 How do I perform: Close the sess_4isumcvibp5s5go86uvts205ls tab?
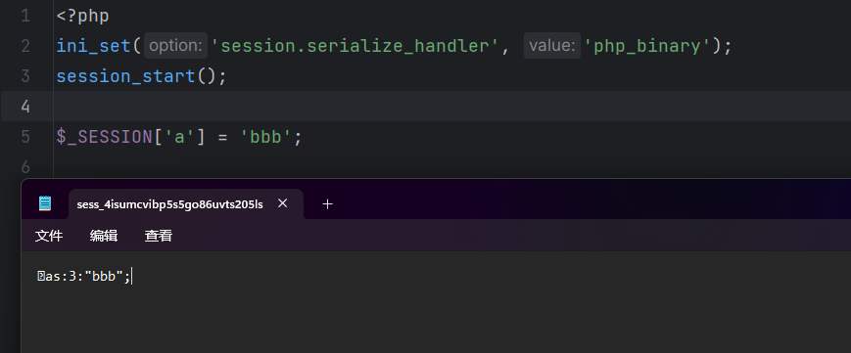coord(283,203)
